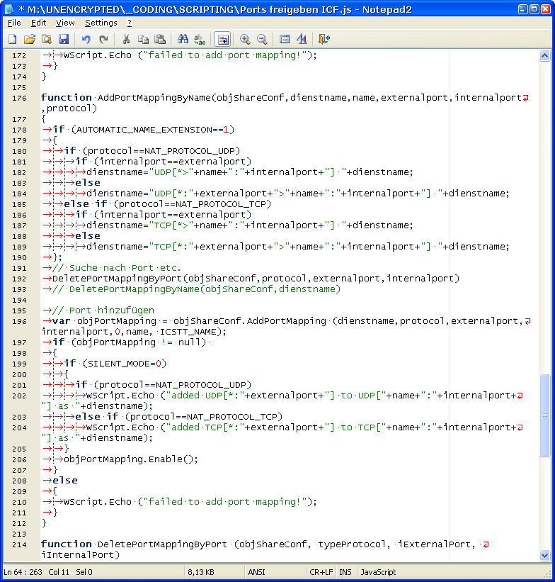Viewport: 555px width, 582px height.
Task: Redo the last undone edit
Action: 103,39
